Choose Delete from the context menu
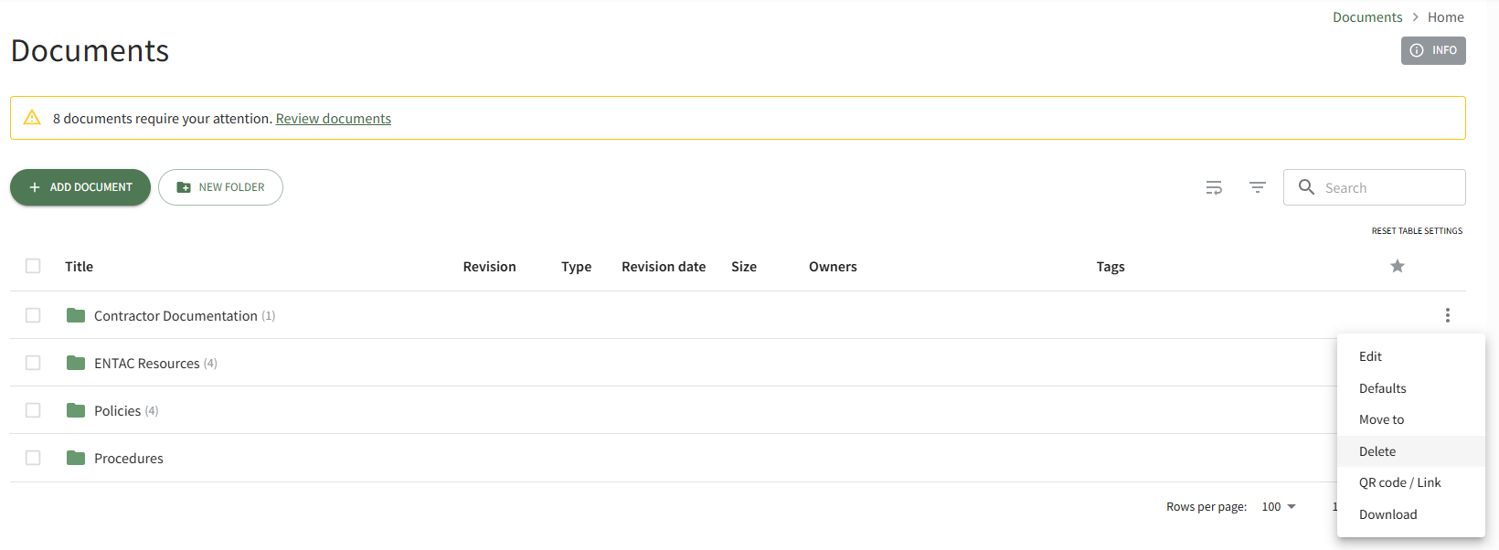The image size is (1499, 550). 1377,451
